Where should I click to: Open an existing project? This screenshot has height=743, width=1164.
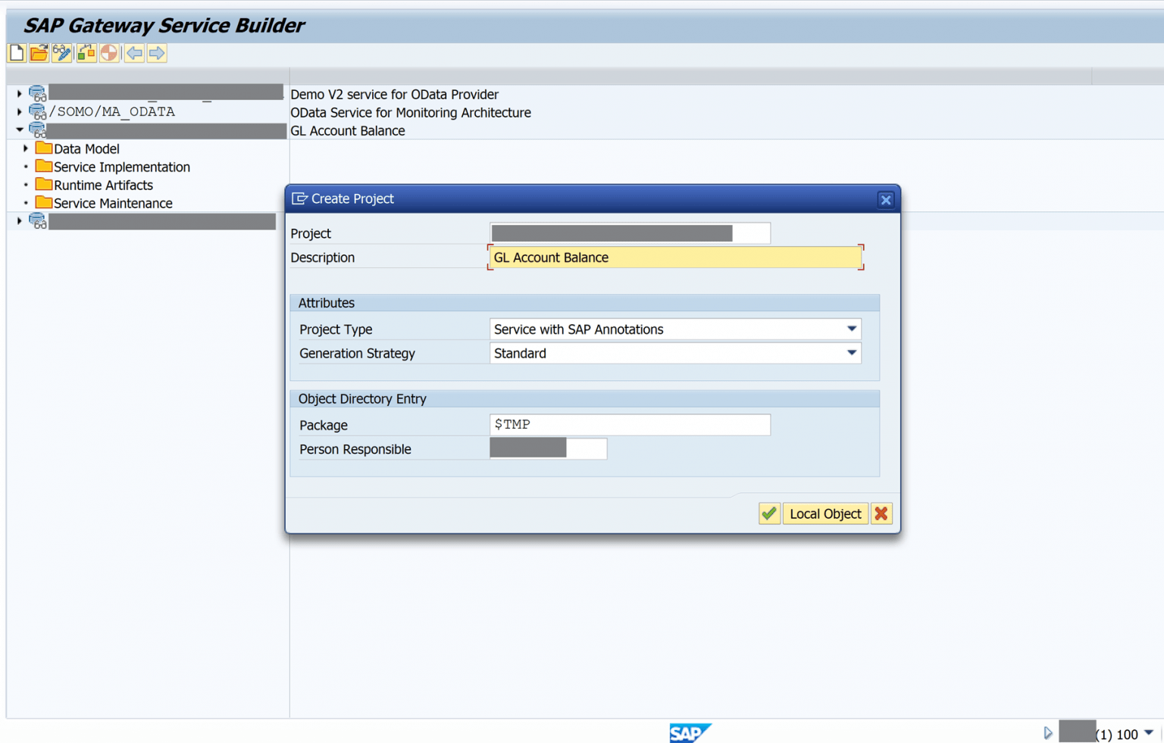[x=39, y=53]
